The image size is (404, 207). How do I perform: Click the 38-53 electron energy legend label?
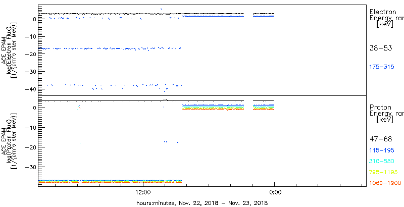click(x=381, y=48)
